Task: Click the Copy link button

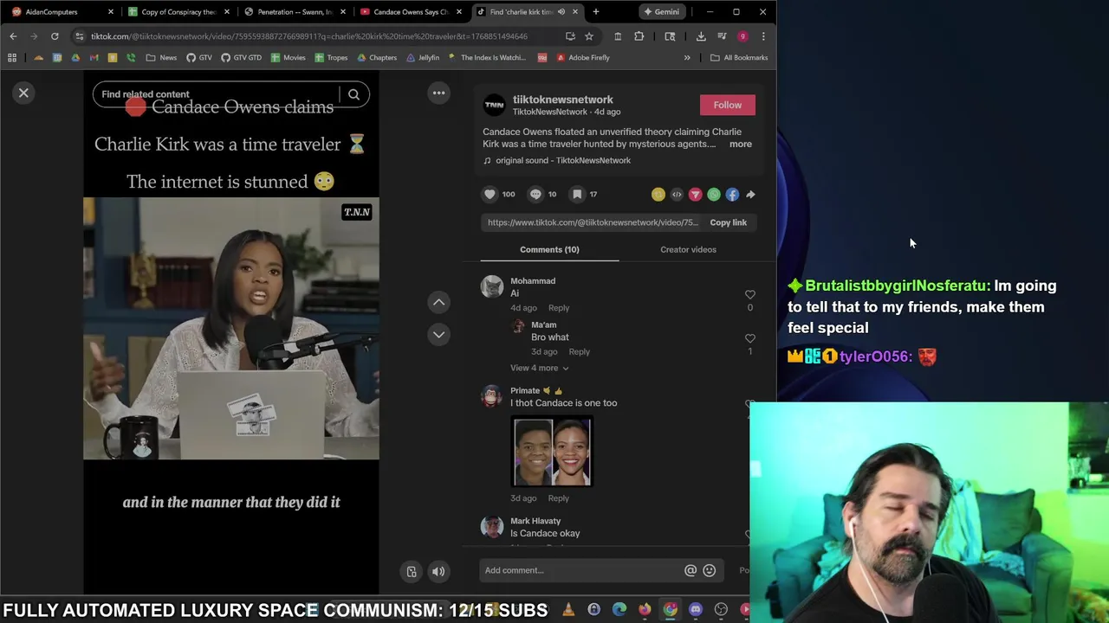Action: click(x=728, y=222)
